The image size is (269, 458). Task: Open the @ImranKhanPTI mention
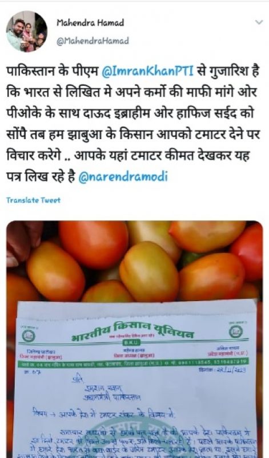(147, 71)
